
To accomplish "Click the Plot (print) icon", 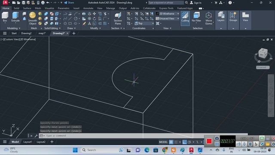I will [43, 3].
